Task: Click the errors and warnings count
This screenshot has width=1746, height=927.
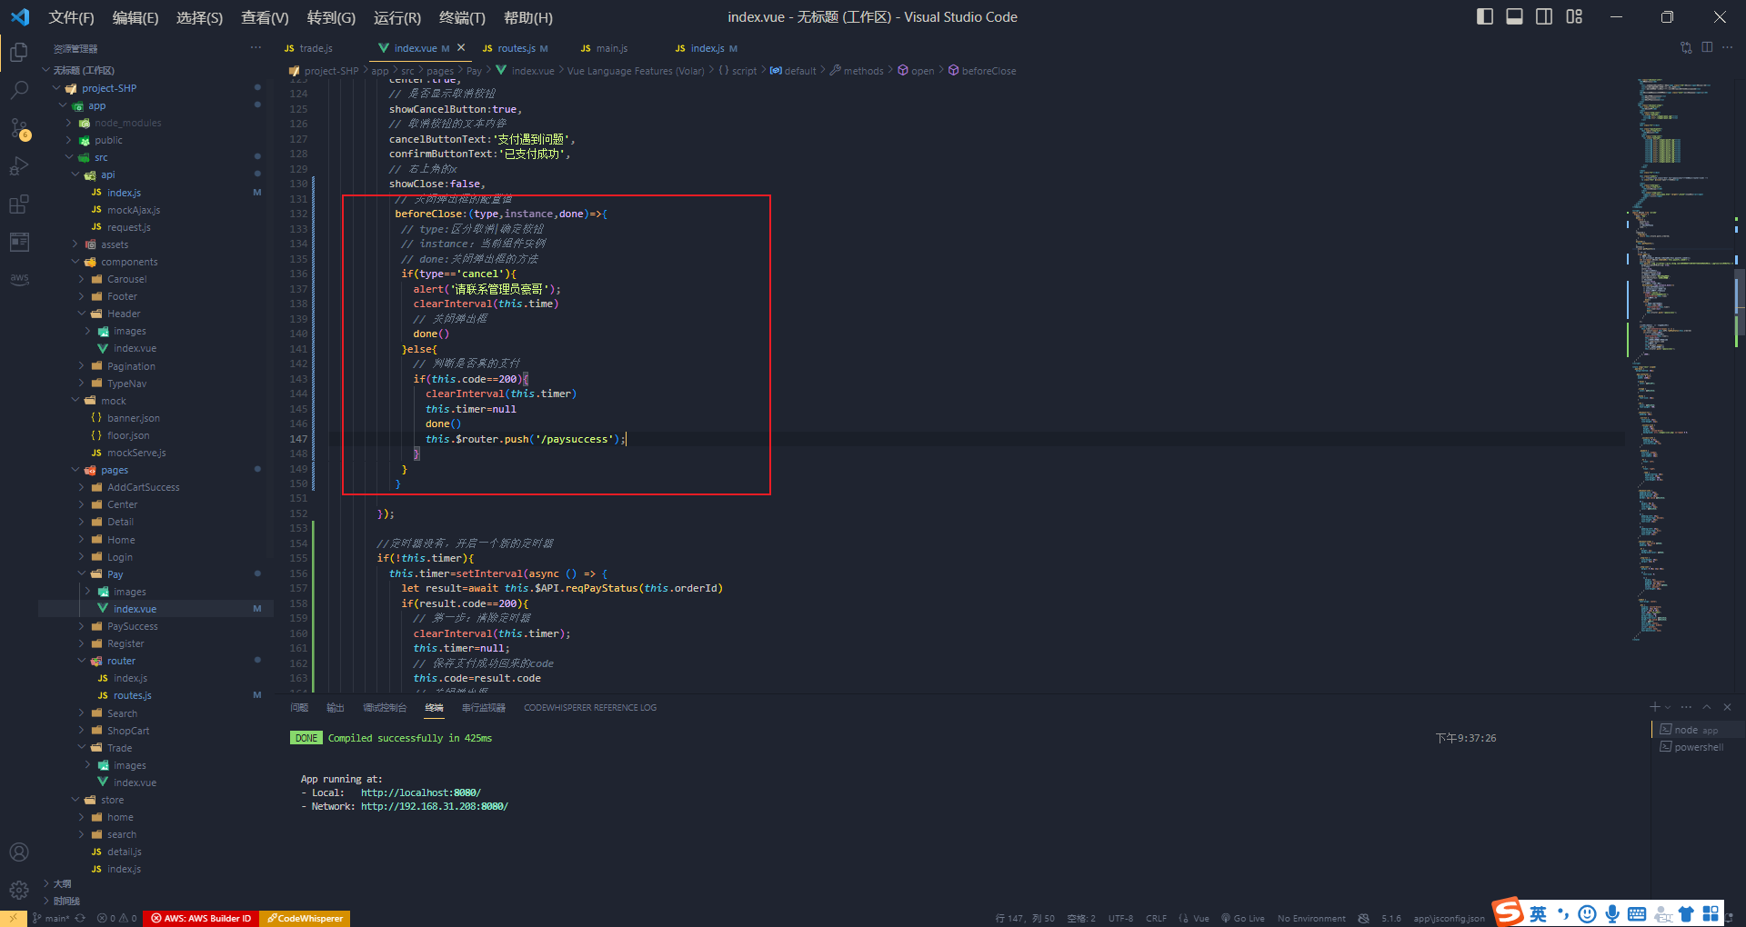Action: [x=117, y=918]
